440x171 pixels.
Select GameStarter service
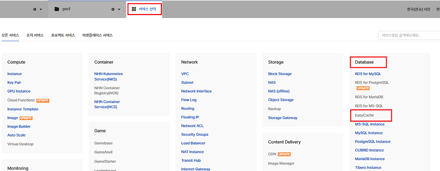click(x=105, y=161)
